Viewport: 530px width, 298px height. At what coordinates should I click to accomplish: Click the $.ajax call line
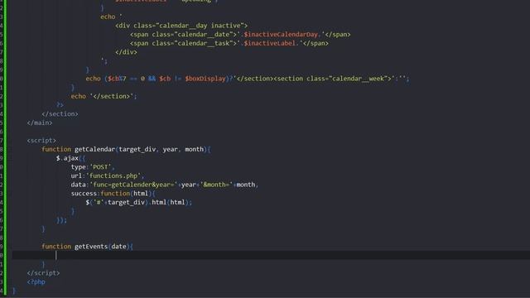pyautogui.click(x=70, y=158)
